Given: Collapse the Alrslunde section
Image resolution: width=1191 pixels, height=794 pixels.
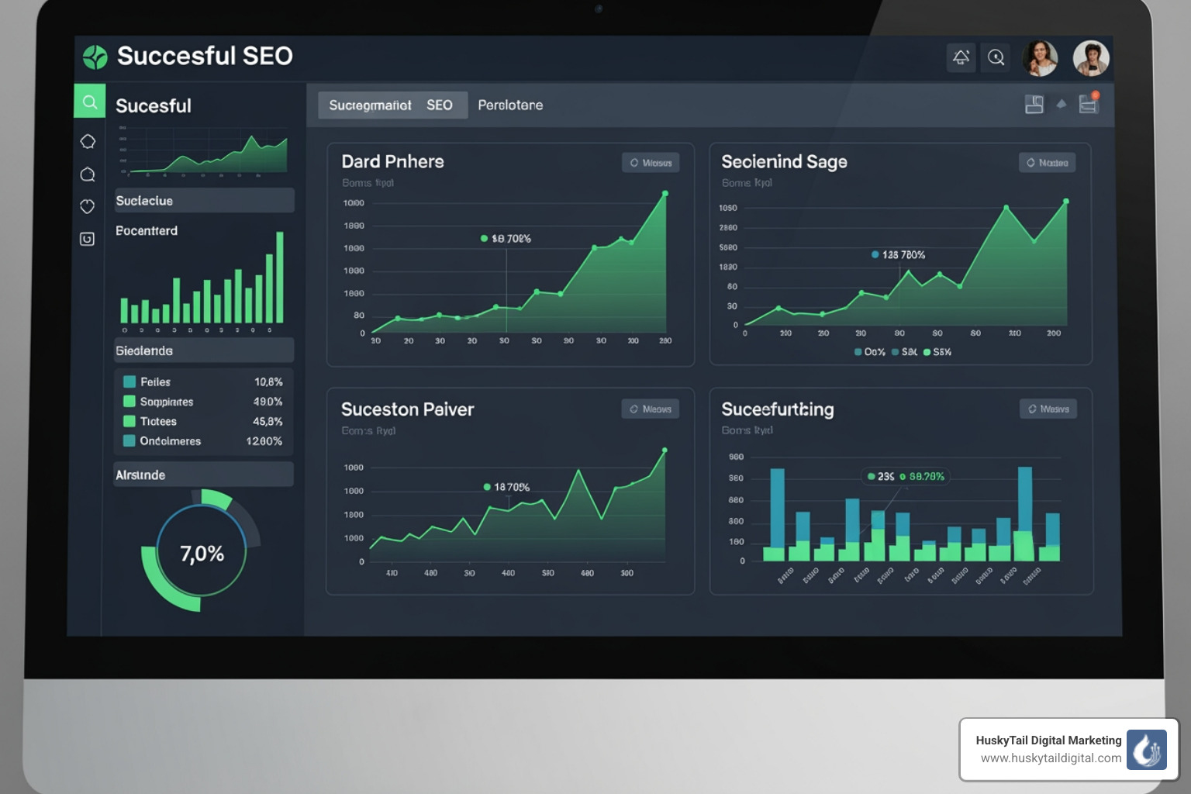Looking at the screenshot, I should point(203,474).
